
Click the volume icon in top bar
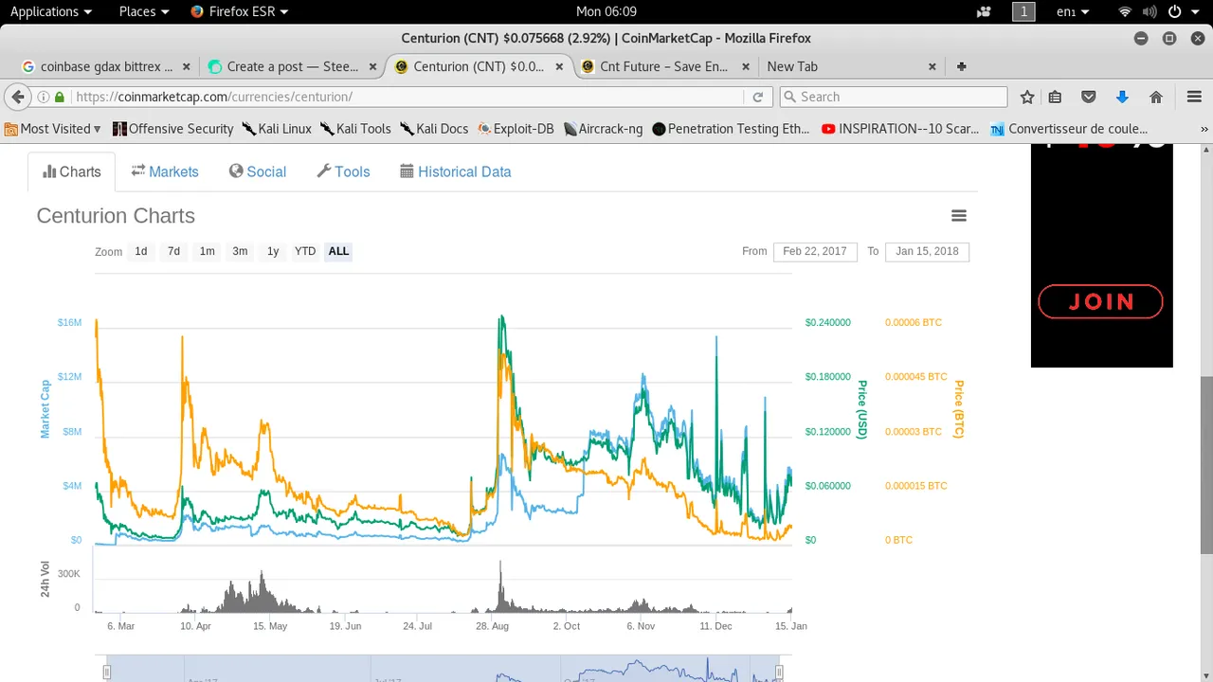point(1150,11)
